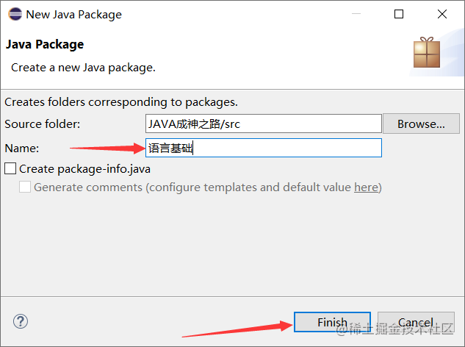This screenshot has height=347, width=465.
Task: Click the bold 'Java Package' heading
Action: click(x=45, y=44)
